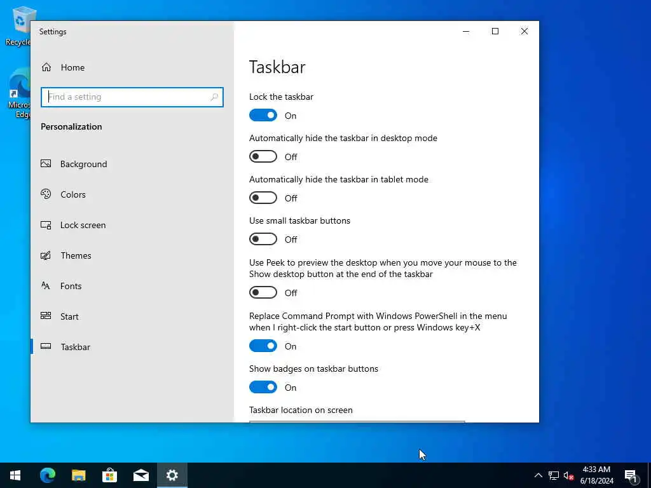This screenshot has width=651, height=488.
Task: Minimize the Settings window
Action: (466, 32)
